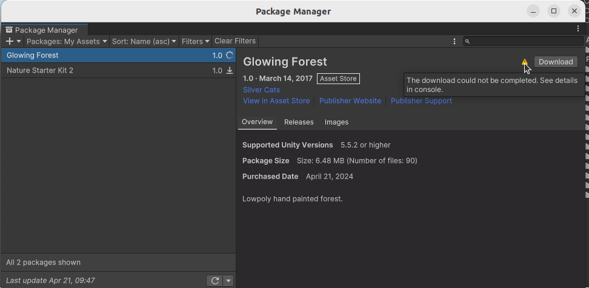Open the Publisher Support link
Screen dimensions: 589x288
pyautogui.click(x=421, y=101)
